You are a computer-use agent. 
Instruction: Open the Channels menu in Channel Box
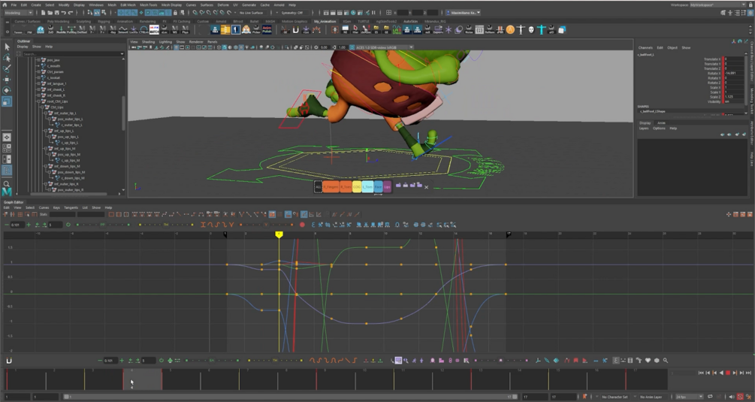(645, 47)
